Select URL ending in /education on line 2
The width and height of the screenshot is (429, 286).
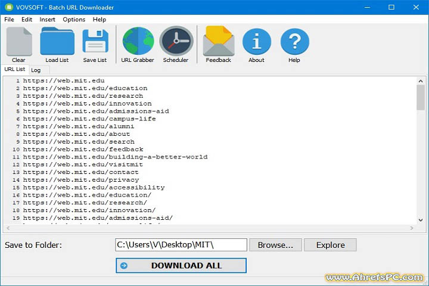85,88
